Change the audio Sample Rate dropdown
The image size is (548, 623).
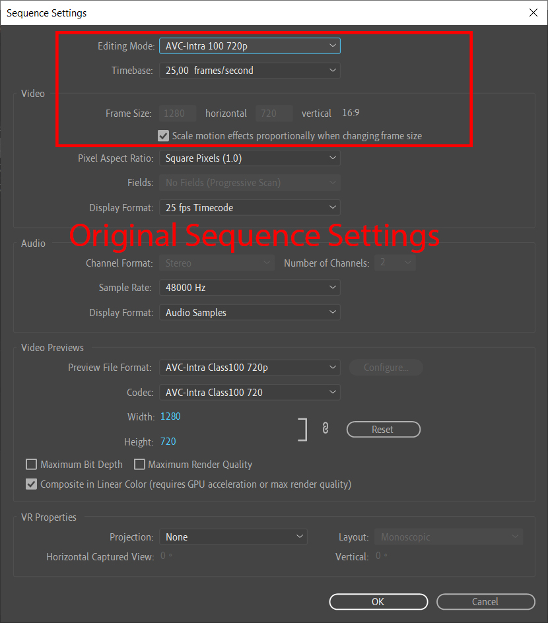pyautogui.click(x=250, y=288)
